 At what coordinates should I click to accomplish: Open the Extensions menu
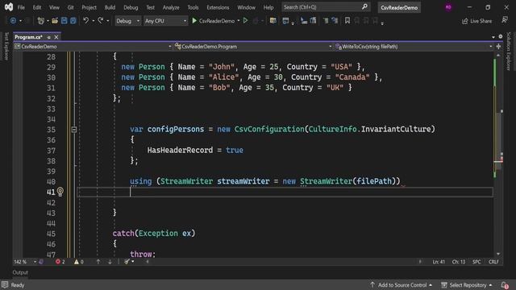click(218, 7)
